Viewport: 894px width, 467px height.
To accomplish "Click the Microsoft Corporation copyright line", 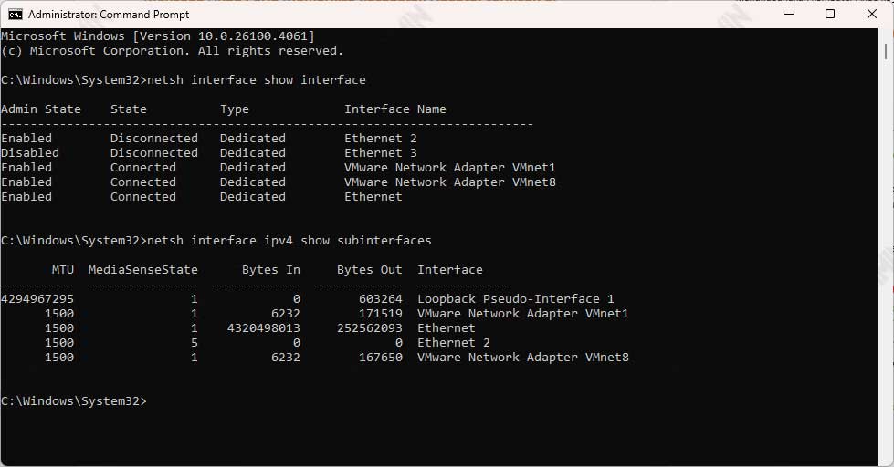I will tap(173, 51).
